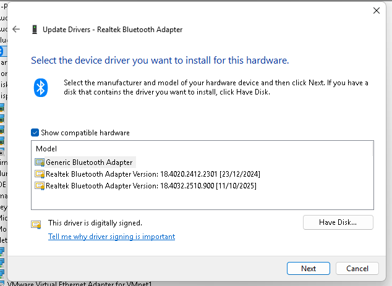Click the 'Select the device driver' heading
This screenshot has height=286, width=392.
160,60
